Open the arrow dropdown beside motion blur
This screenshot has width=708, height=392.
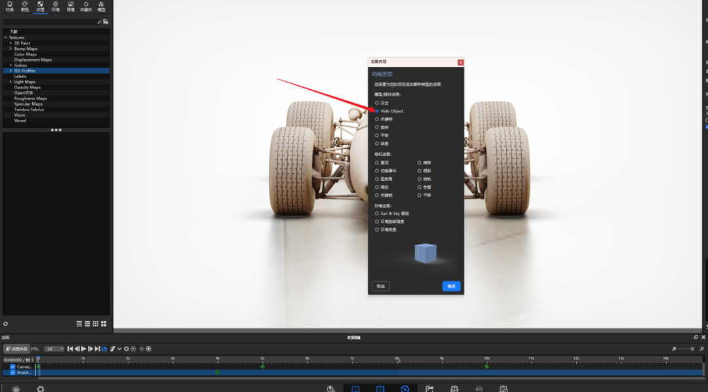coord(119,349)
